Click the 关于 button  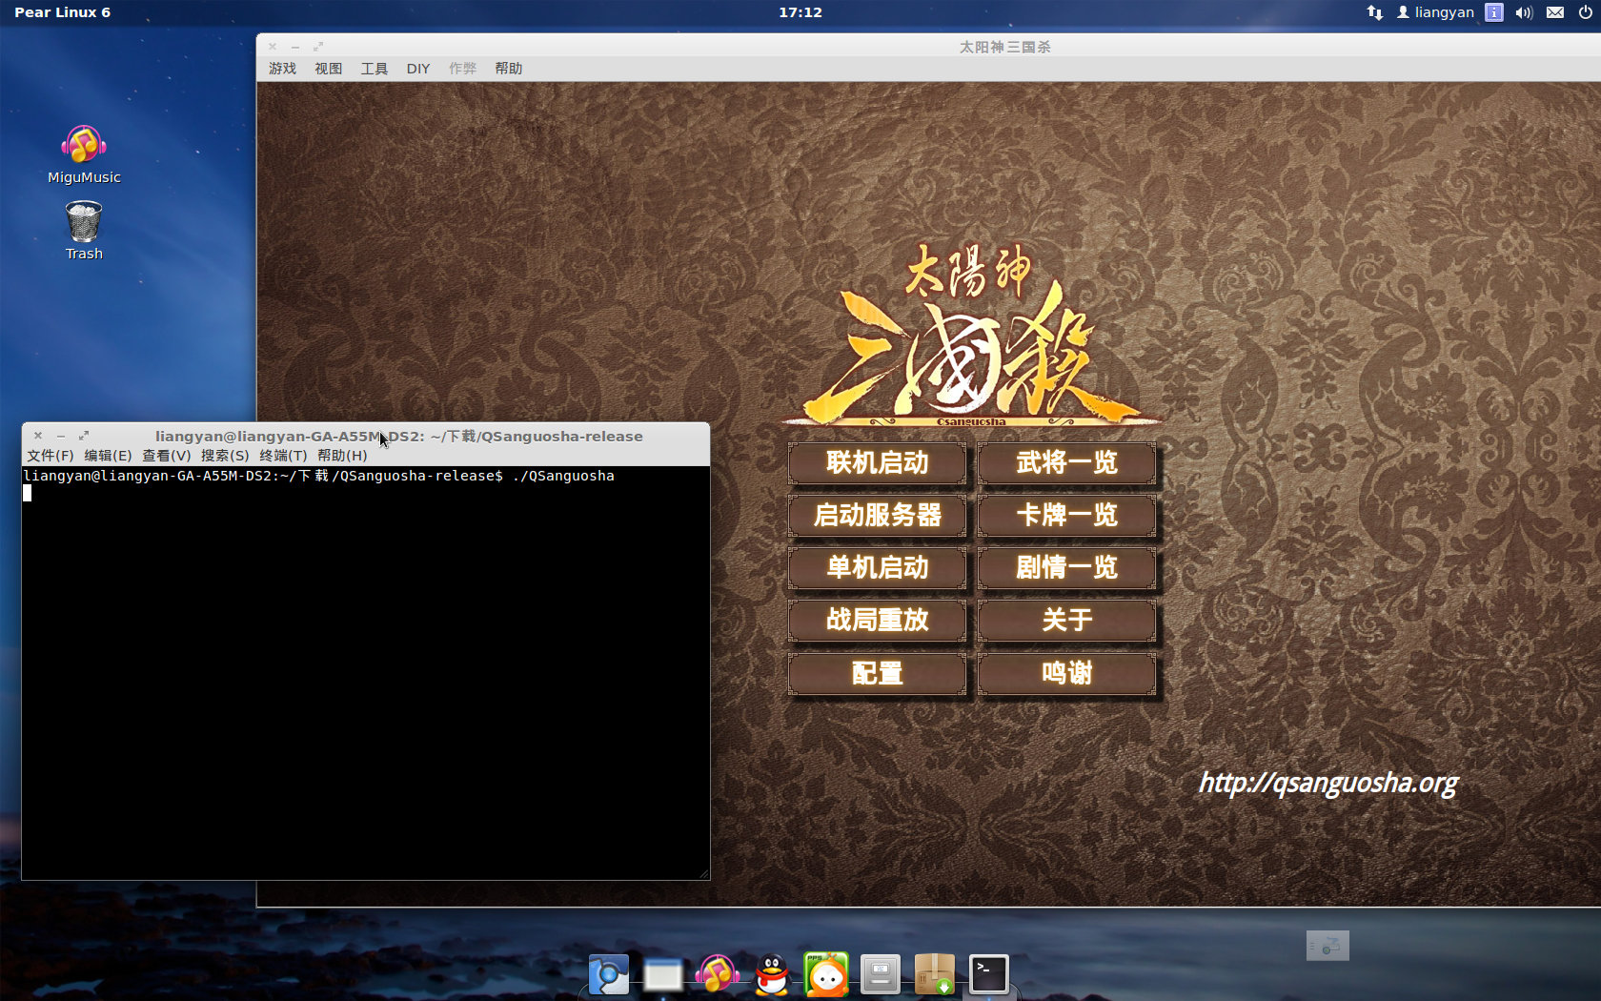point(1066,621)
